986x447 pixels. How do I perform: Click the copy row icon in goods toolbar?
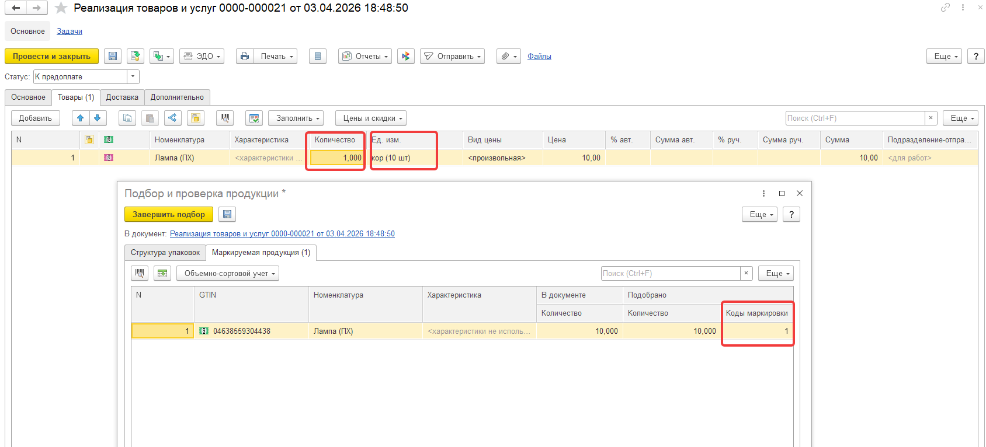pos(127,118)
